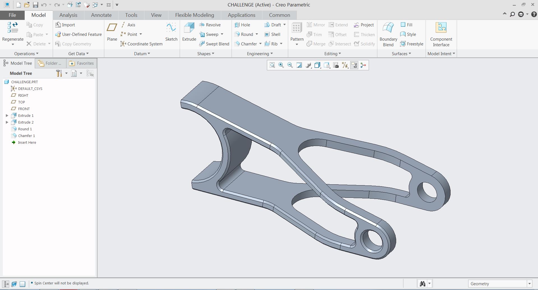This screenshot has height=290, width=538.
Task: Expand the Extrude 2 feature
Action: (x=7, y=122)
